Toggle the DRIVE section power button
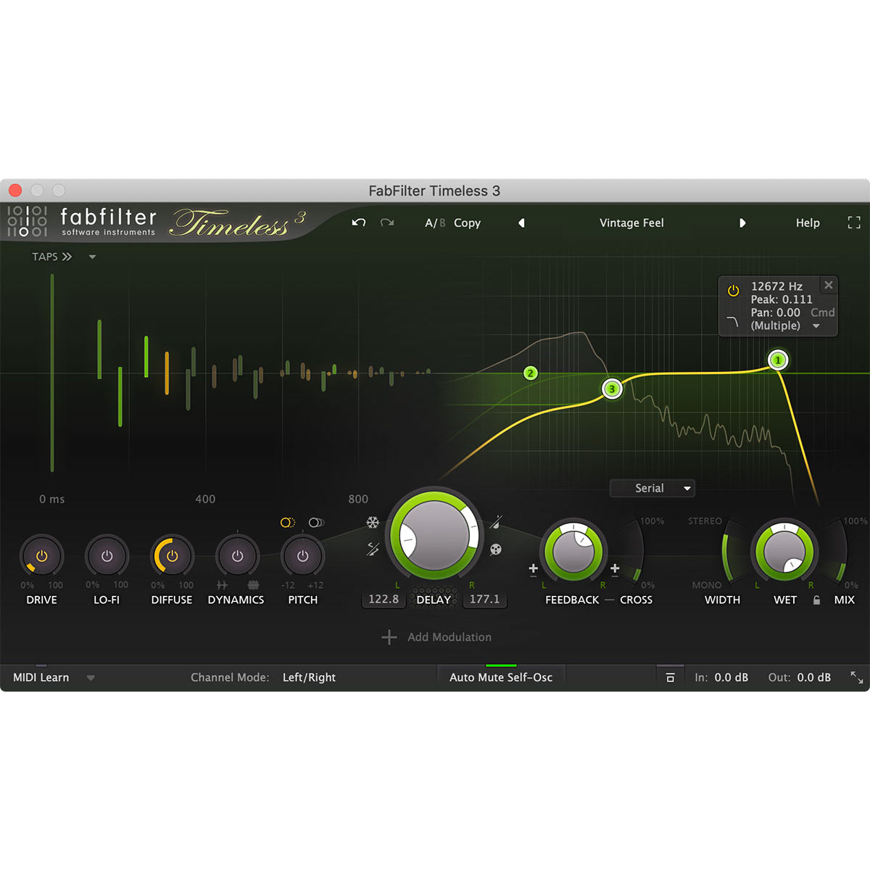The width and height of the screenshot is (870, 870). 42,556
